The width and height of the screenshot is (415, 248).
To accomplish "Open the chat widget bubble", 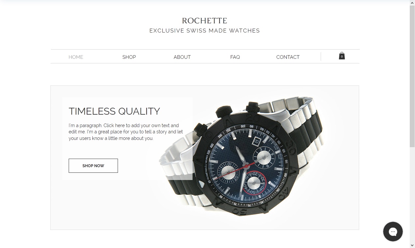I will click(393, 232).
